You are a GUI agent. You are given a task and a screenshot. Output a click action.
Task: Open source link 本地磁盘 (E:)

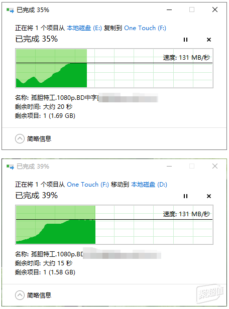coord(84,28)
